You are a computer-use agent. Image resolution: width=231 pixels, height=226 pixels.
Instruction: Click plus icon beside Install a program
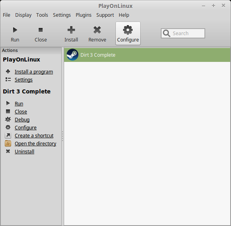click(8, 71)
